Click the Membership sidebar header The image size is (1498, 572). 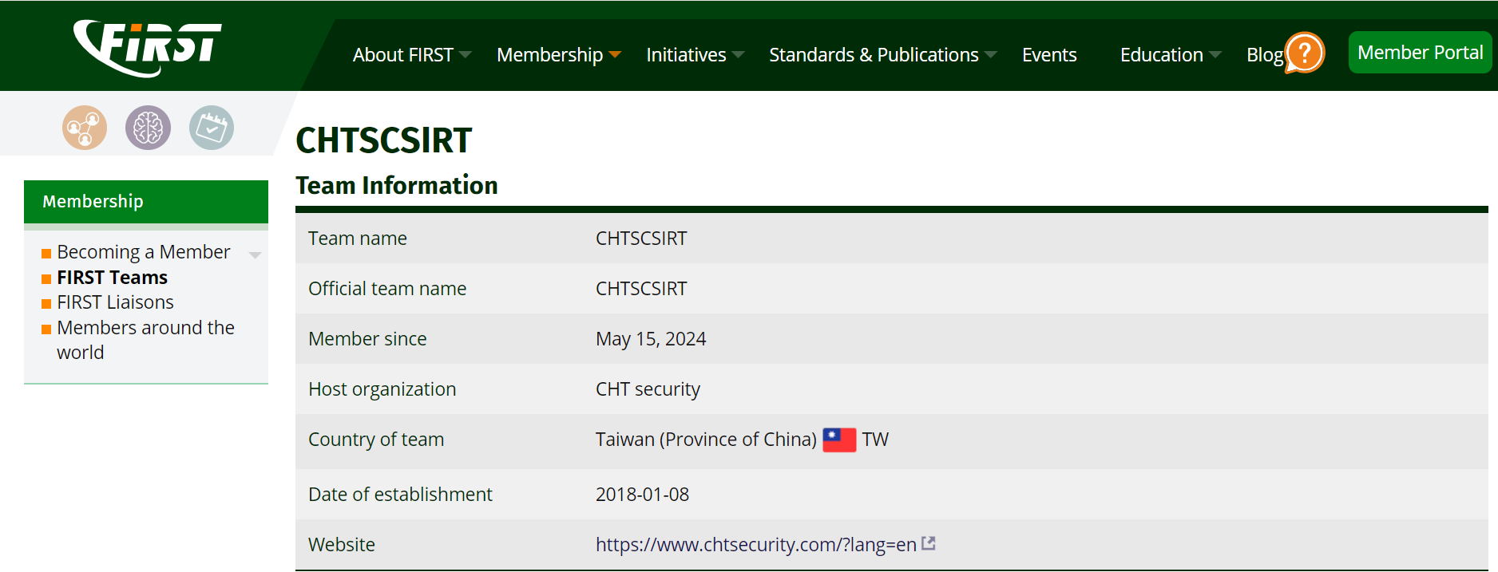[146, 202]
